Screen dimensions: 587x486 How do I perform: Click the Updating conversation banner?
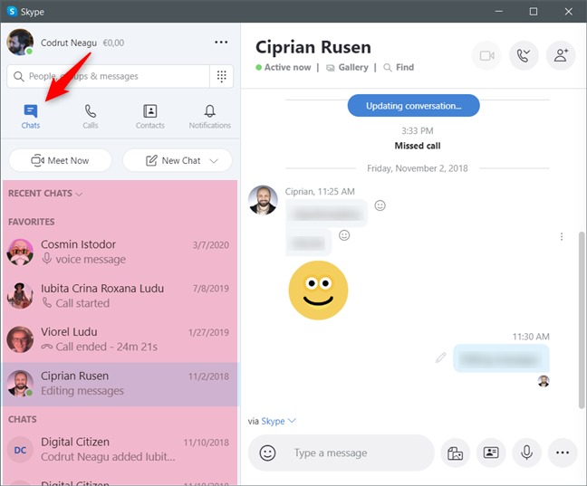[x=413, y=106]
